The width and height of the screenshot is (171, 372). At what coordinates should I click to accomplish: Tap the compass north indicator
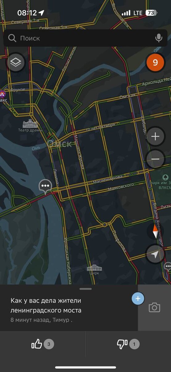(155, 232)
